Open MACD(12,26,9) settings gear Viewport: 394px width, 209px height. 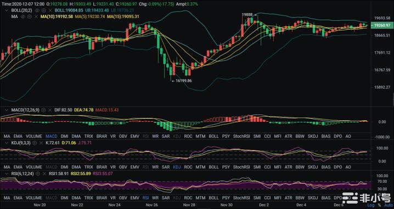tap(43, 110)
